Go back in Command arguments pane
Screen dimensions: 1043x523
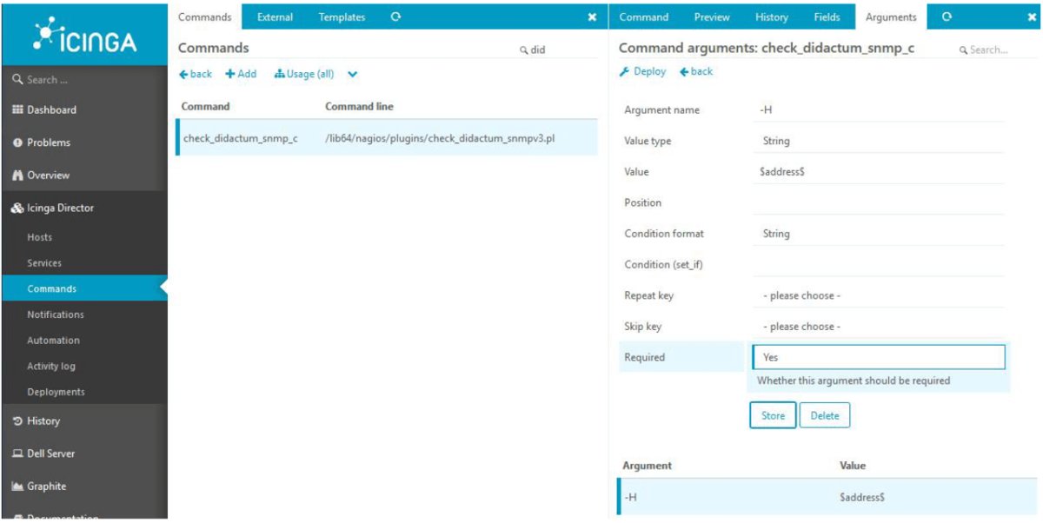[696, 72]
